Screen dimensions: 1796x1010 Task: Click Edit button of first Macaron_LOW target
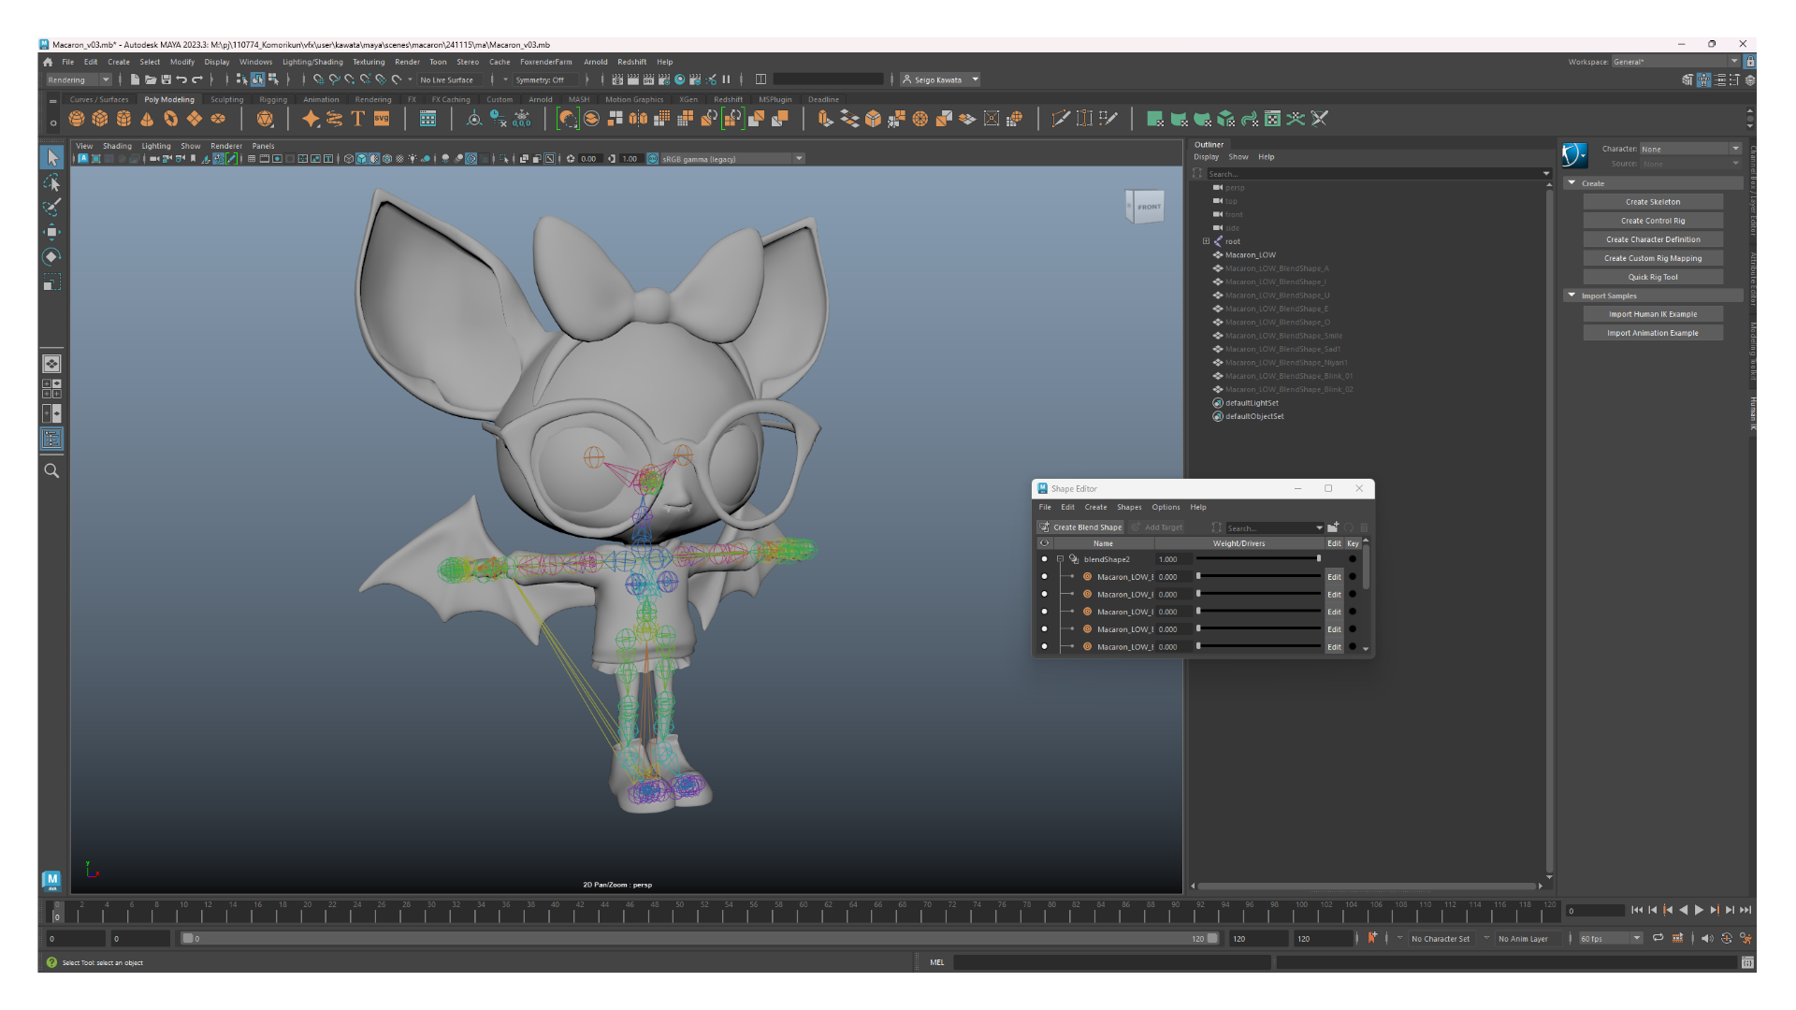1334,577
